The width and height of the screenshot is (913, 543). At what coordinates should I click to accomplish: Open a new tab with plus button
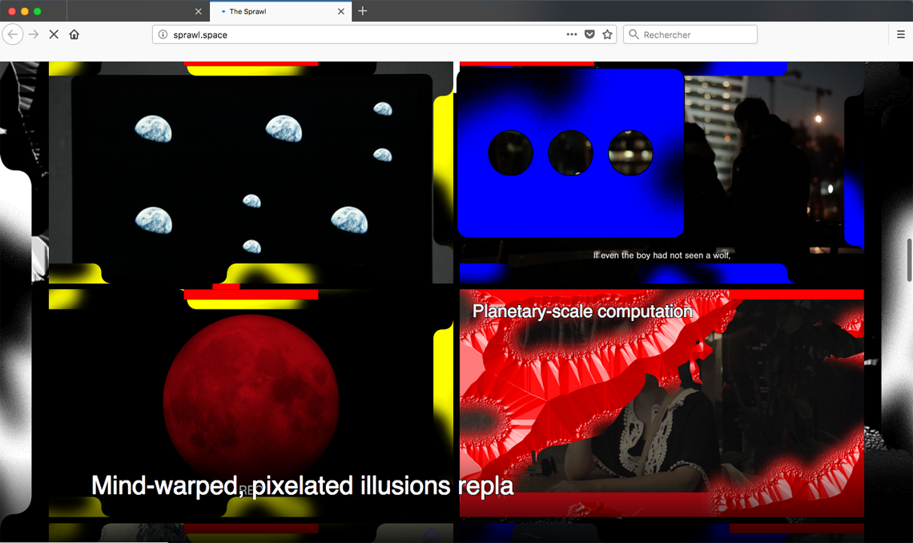coord(363,11)
